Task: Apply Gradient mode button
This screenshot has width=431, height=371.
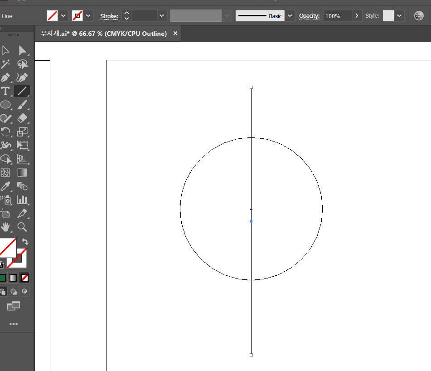Action: [x=14, y=278]
